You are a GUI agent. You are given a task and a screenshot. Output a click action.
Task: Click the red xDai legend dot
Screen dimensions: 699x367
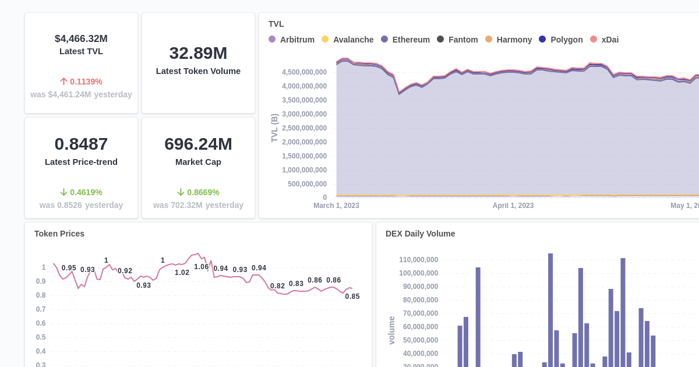coord(595,40)
